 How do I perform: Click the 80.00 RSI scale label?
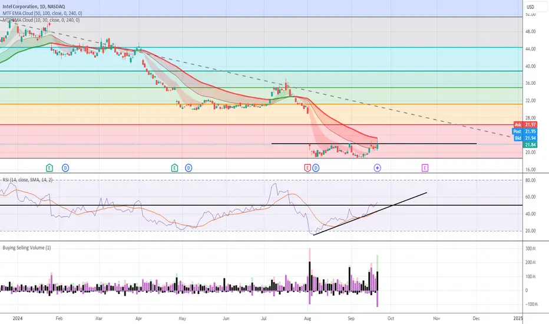(x=530, y=180)
